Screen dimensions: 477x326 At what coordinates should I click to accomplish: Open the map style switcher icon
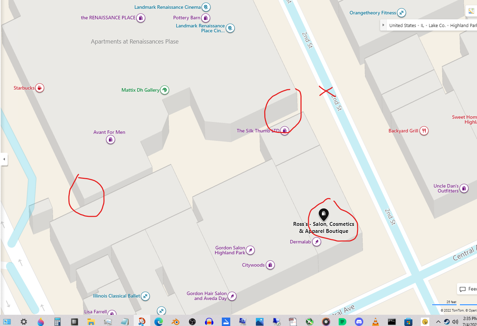pos(471,11)
